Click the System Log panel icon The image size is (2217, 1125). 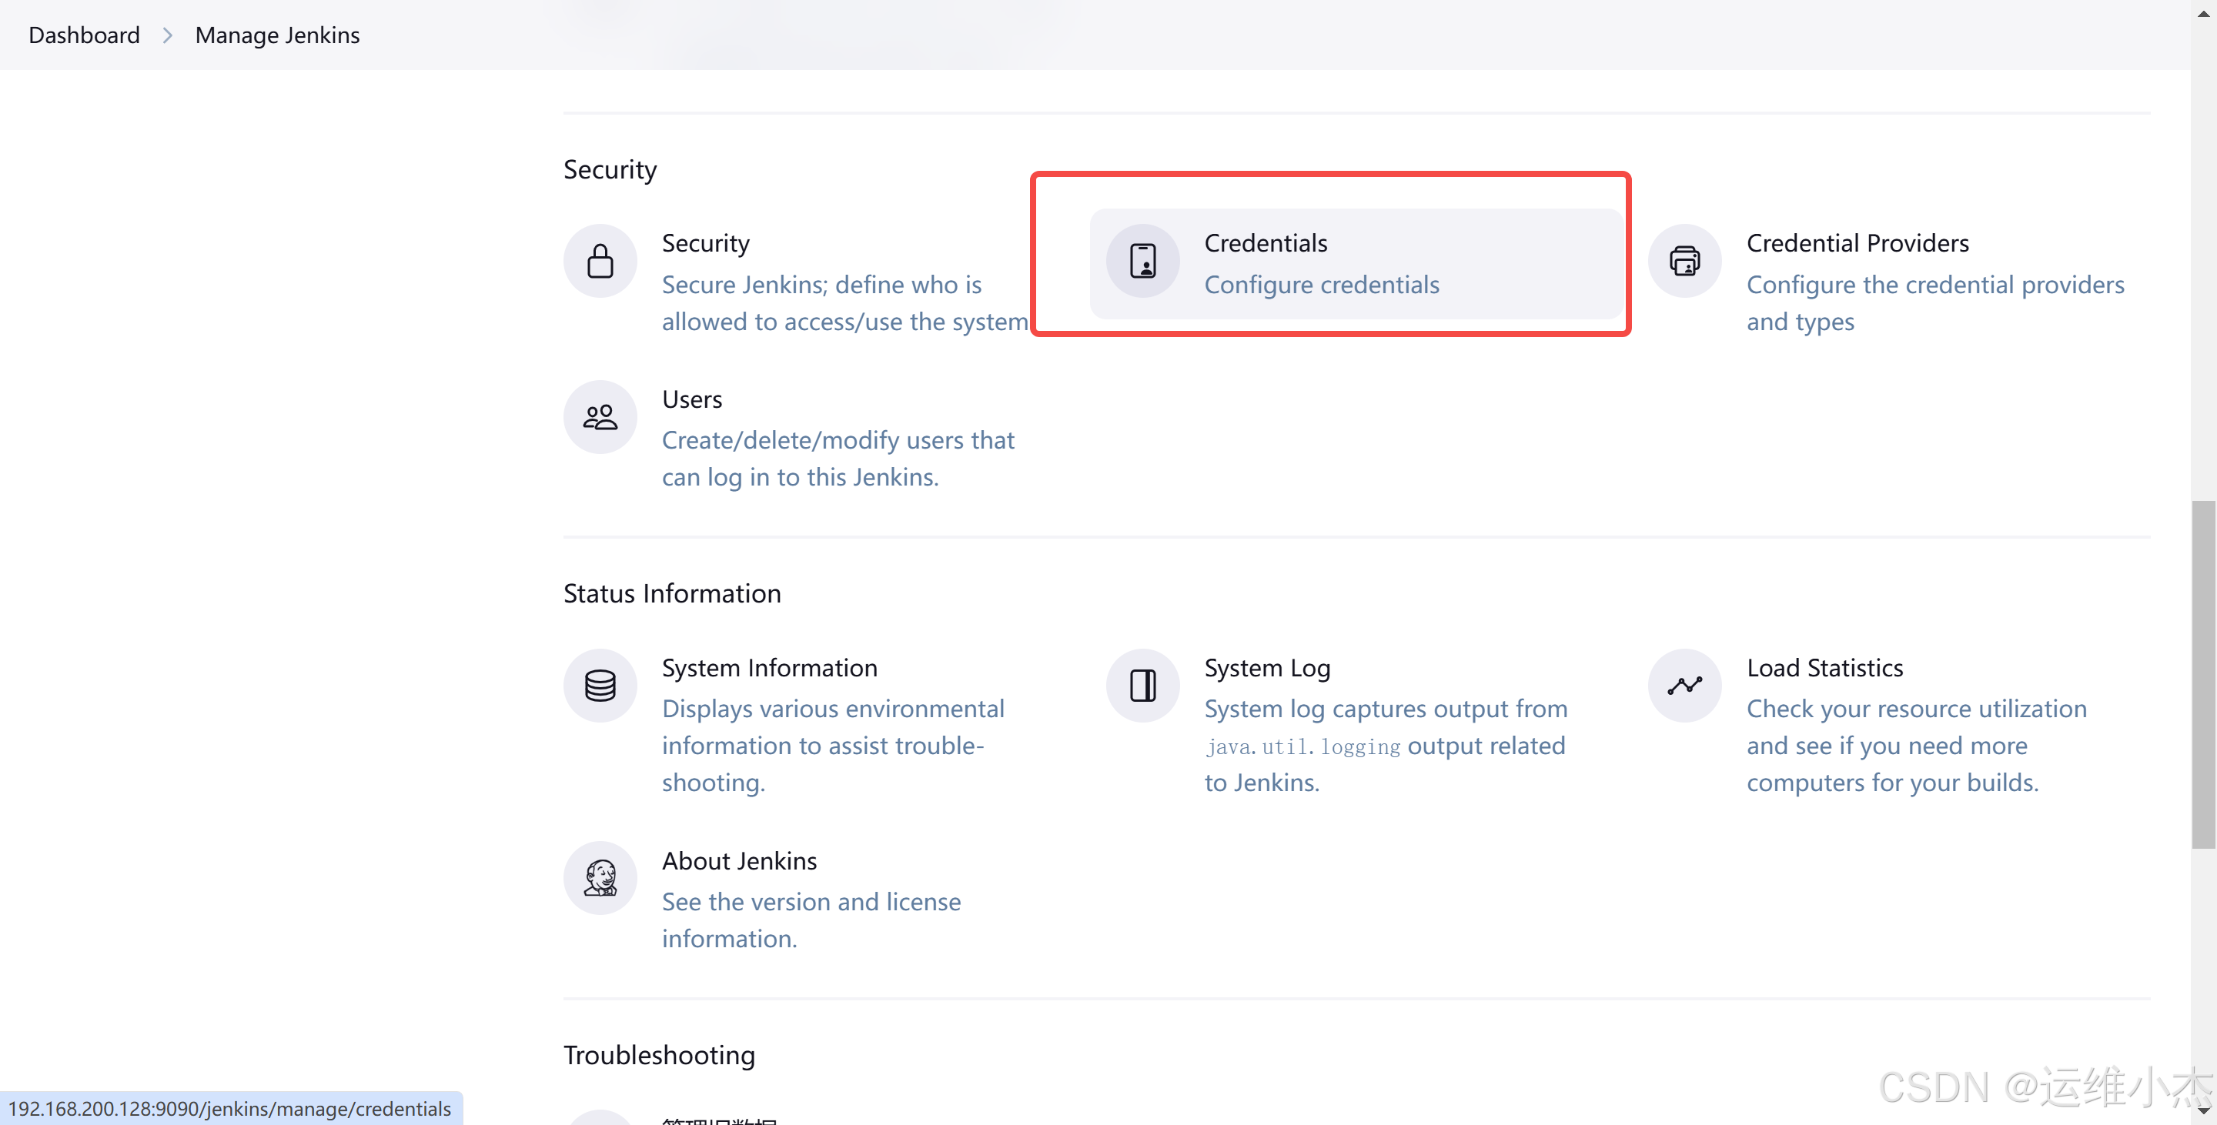coord(1142,686)
